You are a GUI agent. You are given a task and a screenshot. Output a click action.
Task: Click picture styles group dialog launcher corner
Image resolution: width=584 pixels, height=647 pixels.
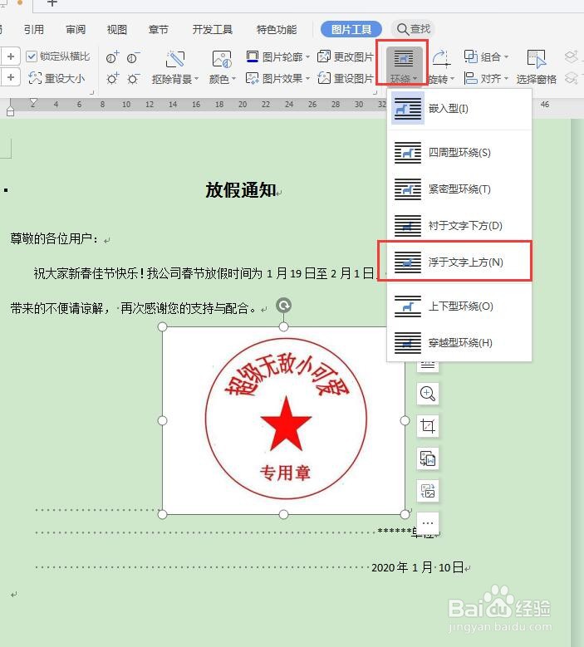(375, 92)
